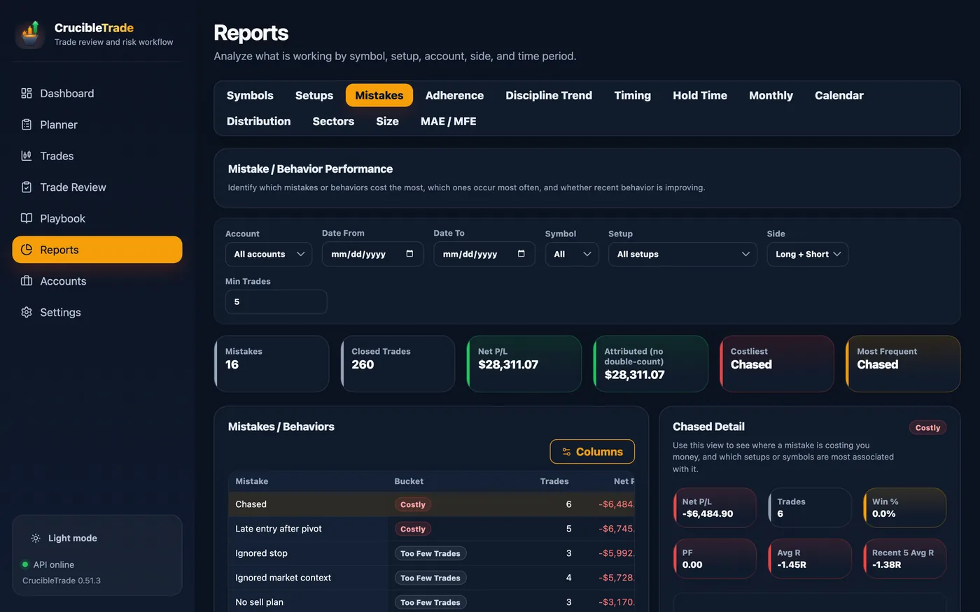
Task: Switch to the Setups tab
Action: pyautogui.click(x=314, y=95)
